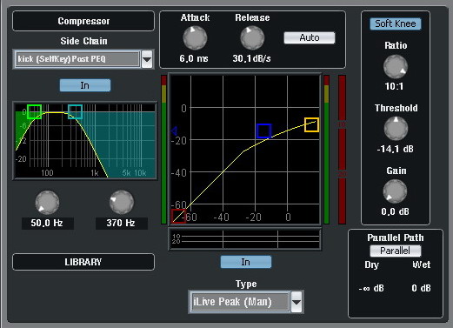The width and height of the screenshot is (453, 328).
Task: Click the Ratio knob
Action: click(x=396, y=66)
